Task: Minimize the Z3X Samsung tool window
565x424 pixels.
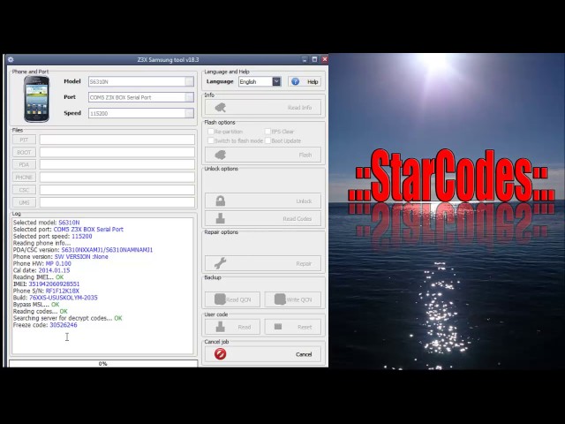Action: [305, 59]
